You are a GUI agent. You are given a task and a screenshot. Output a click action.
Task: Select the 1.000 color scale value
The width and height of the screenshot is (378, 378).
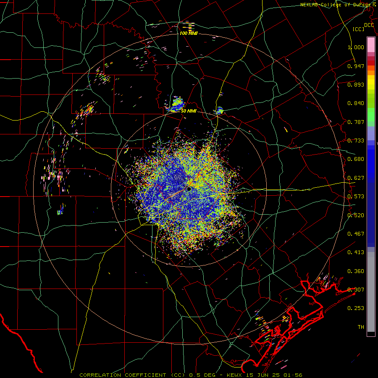tap(356, 47)
